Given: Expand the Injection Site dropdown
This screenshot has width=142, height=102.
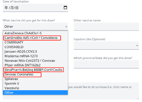Looking at the screenshot, I should [106, 46].
